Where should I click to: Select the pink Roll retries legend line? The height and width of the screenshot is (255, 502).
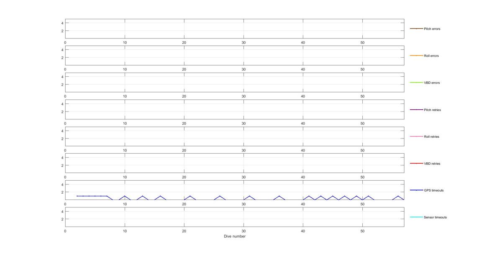pos(416,136)
